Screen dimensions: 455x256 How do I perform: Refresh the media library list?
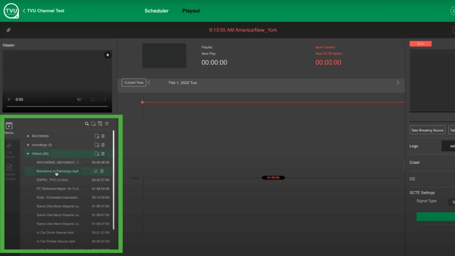pos(107,124)
